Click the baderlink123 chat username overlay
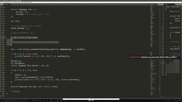 click(135, 57)
